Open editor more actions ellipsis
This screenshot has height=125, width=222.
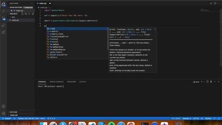(x=219, y=3)
